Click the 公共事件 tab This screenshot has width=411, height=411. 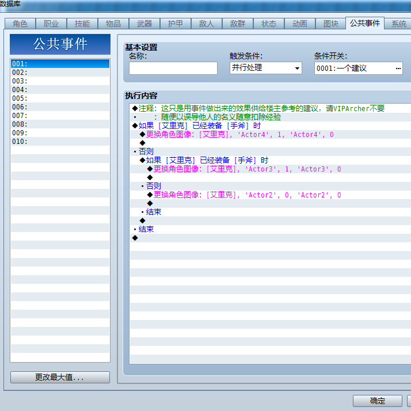coord(365,24)
